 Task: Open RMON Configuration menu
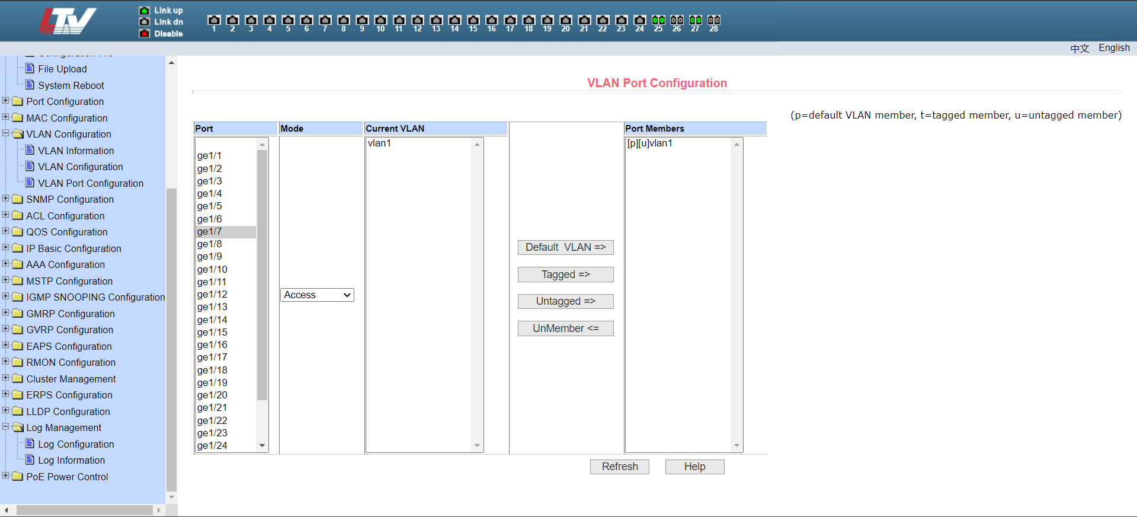[71, 362]
